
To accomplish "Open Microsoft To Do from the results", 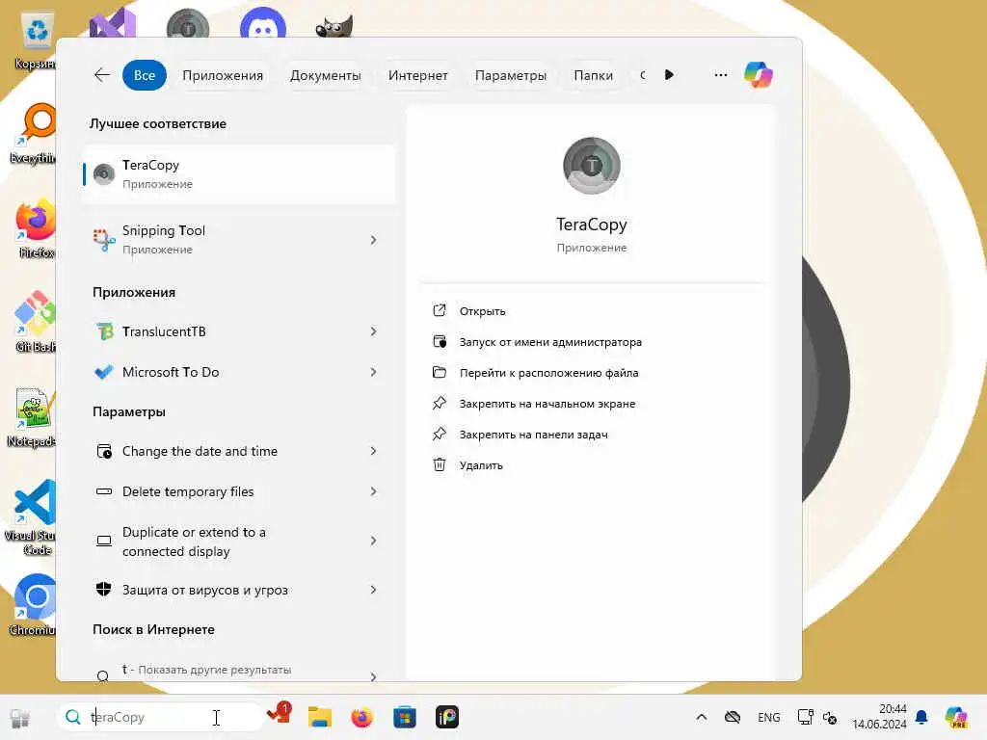I will [x=239, y=372].
